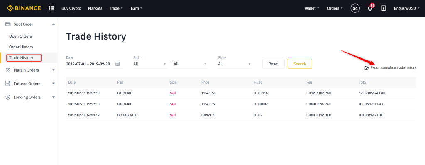The width and height of the screenshot is (425, 165).
Task: Select Order History in sidebar
Action: pos(21,47)
